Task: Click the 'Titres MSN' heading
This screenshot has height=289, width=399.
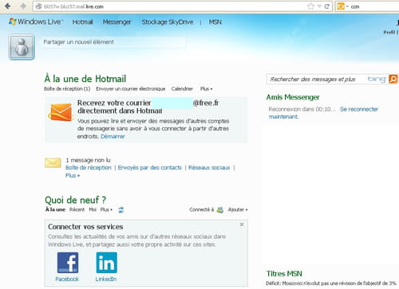Action: click(x=284, y=274)
